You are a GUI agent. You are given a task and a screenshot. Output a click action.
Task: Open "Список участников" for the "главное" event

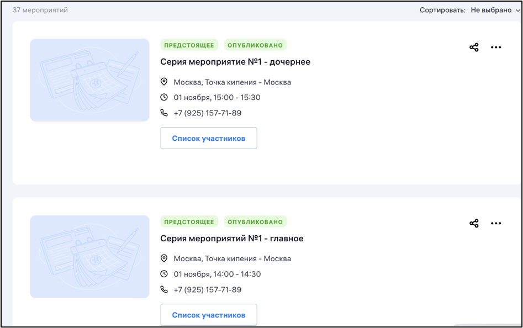click(x=208, y=315)
